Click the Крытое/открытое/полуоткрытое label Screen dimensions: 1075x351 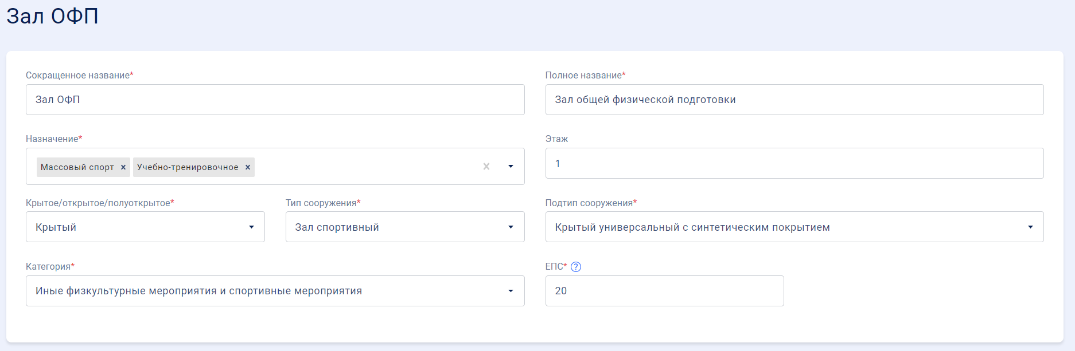tap(100, 203)
